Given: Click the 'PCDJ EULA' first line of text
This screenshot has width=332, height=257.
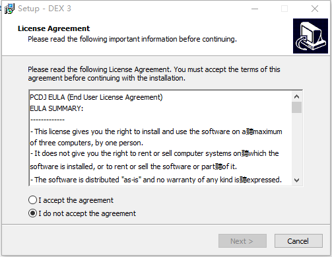Looking at the screenshot, I should click(x=96, y=97).
